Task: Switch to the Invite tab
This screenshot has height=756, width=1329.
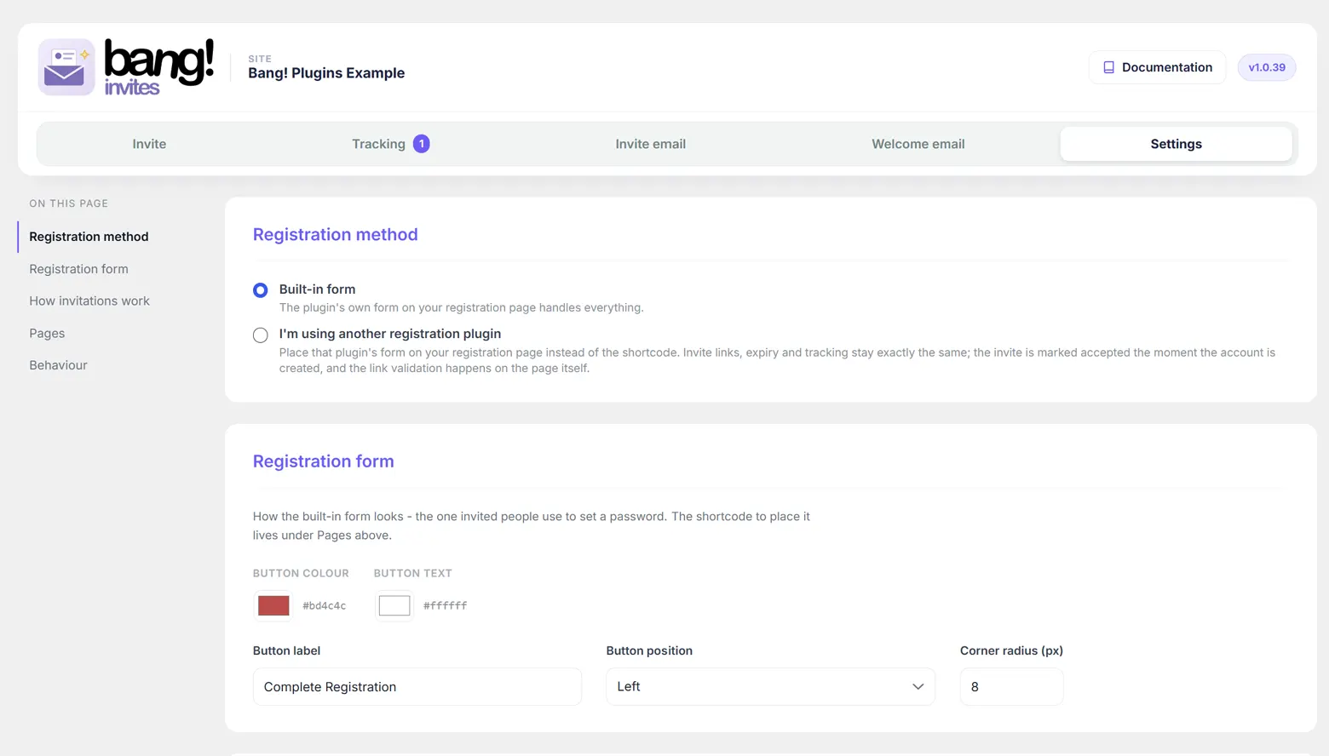Action: pyautogui.click(x=149, y=144)
